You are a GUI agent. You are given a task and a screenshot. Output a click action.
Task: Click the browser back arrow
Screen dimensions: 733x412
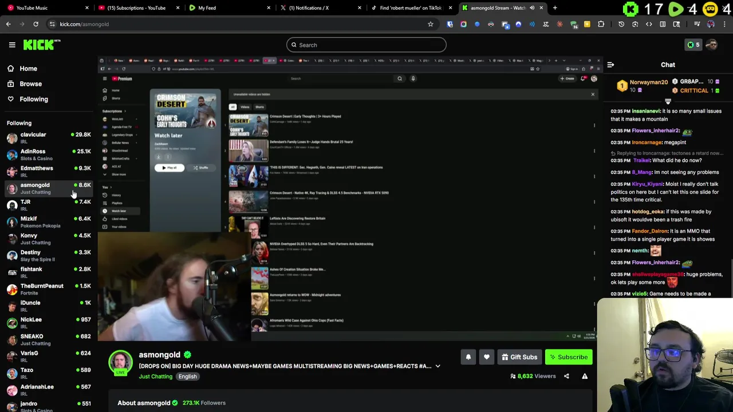pos(8,24)
